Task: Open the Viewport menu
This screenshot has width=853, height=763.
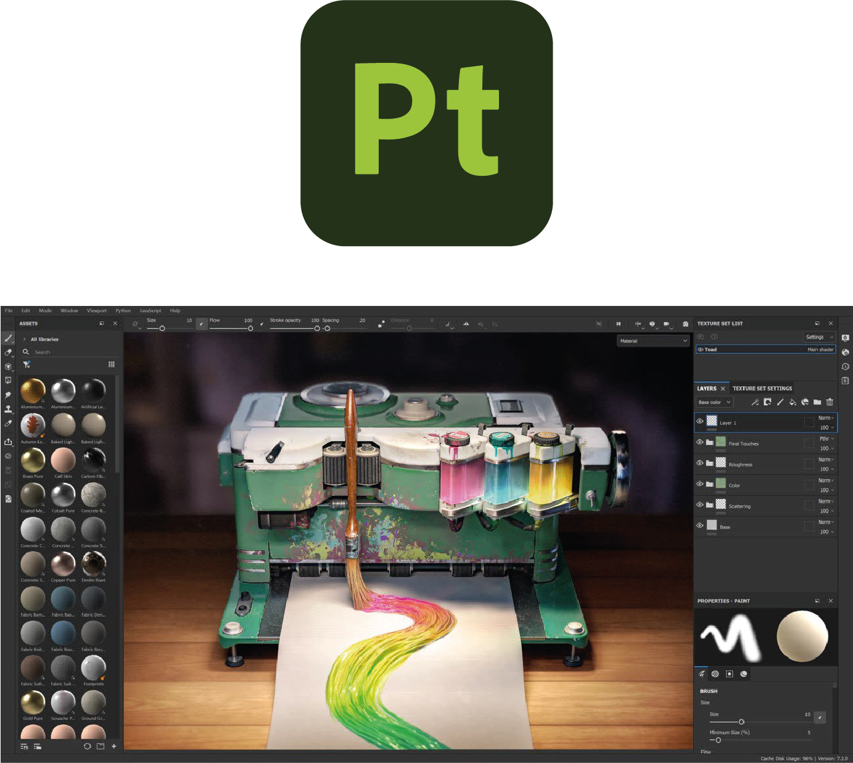Action: click(96, 311)
